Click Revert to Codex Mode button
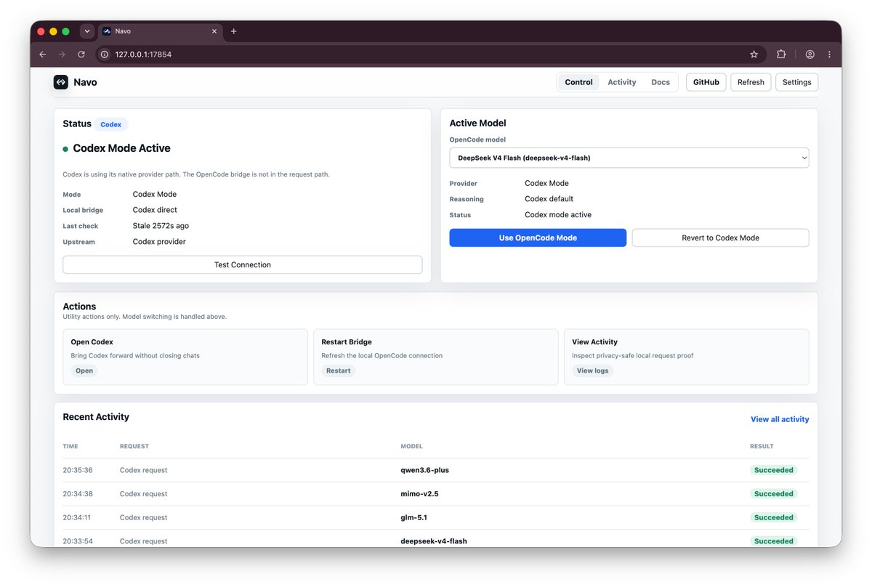 pyautogui.click(x=721, y=238)
